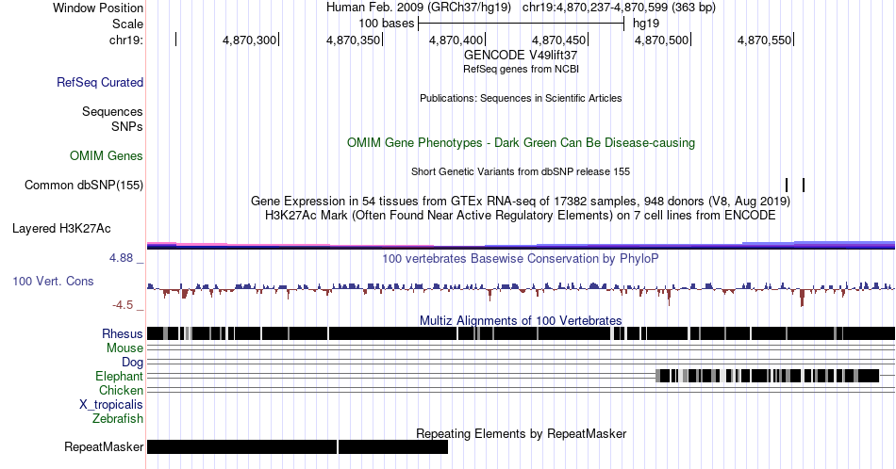Click the Common dbSNP(155) track label
The image size is (896, 469).
[x=84, y=185]
